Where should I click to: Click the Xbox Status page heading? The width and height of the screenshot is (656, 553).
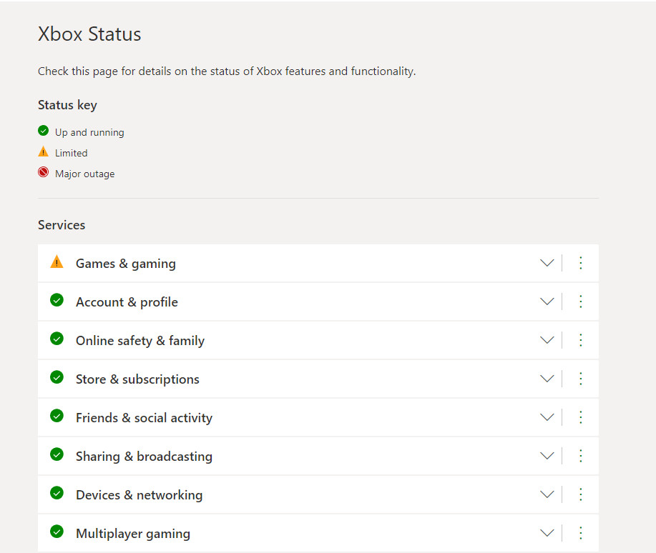click(x=89, y=34)
